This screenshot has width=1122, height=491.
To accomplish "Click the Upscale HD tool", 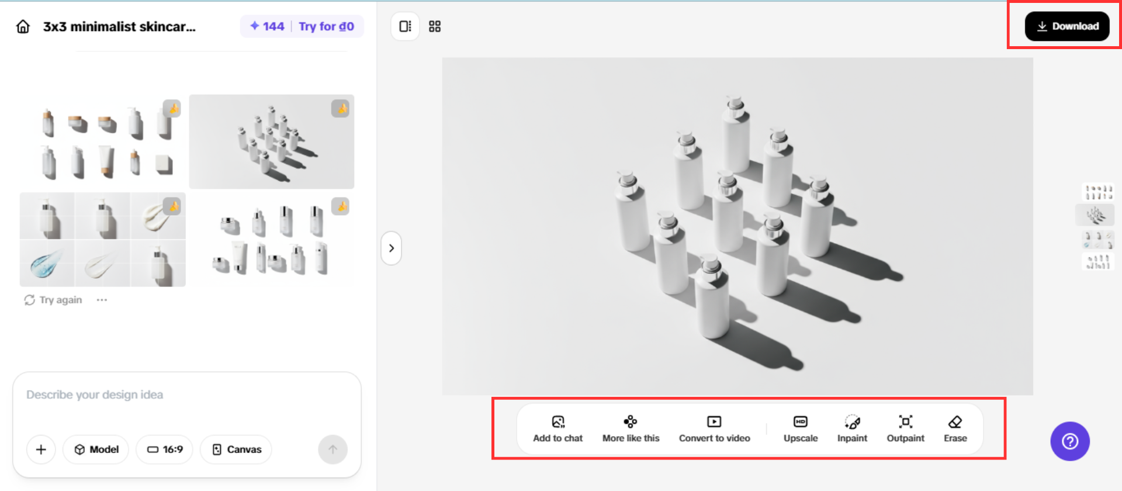I will pos(801,430).
